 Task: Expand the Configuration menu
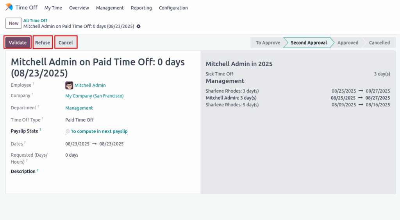173,8
